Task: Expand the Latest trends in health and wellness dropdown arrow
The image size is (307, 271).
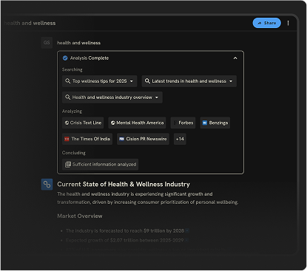Action: [231, 81]
